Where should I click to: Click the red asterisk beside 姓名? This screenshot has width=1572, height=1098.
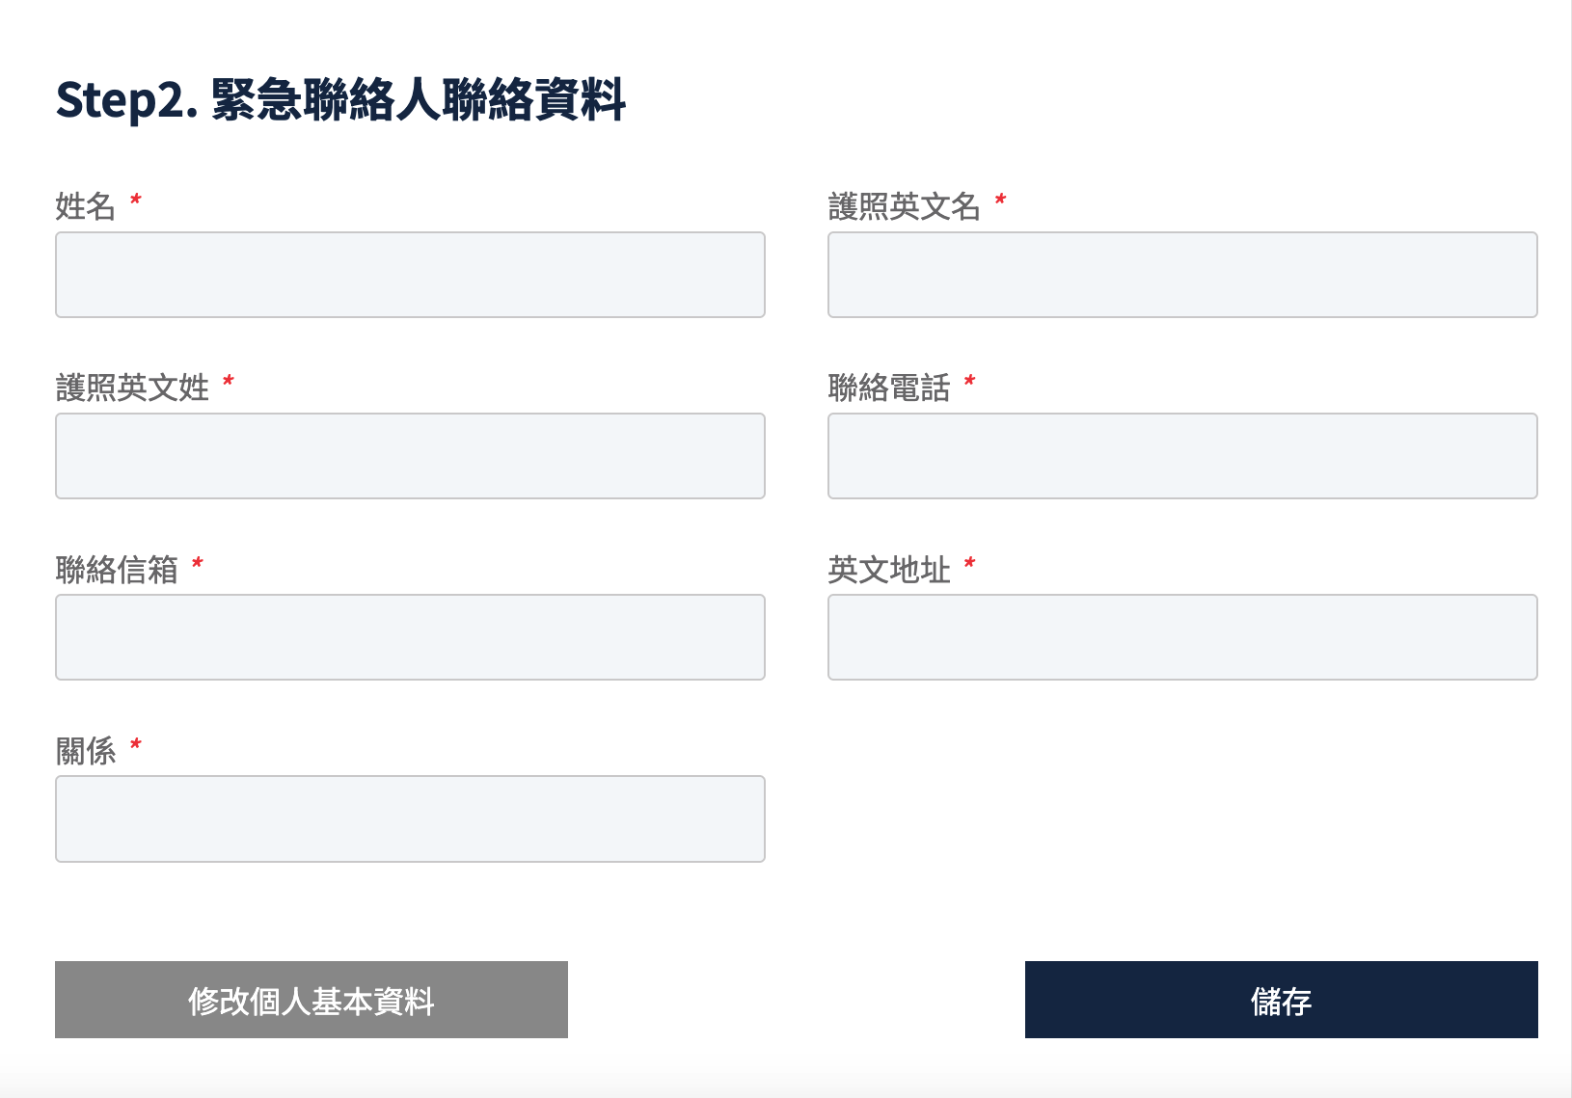(x=136, y=200)
